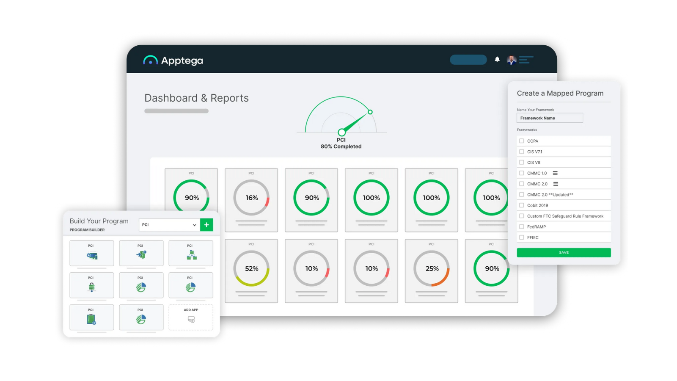Click the green plus button in Program Builder

pyautogui.click(x=206, y=225)
